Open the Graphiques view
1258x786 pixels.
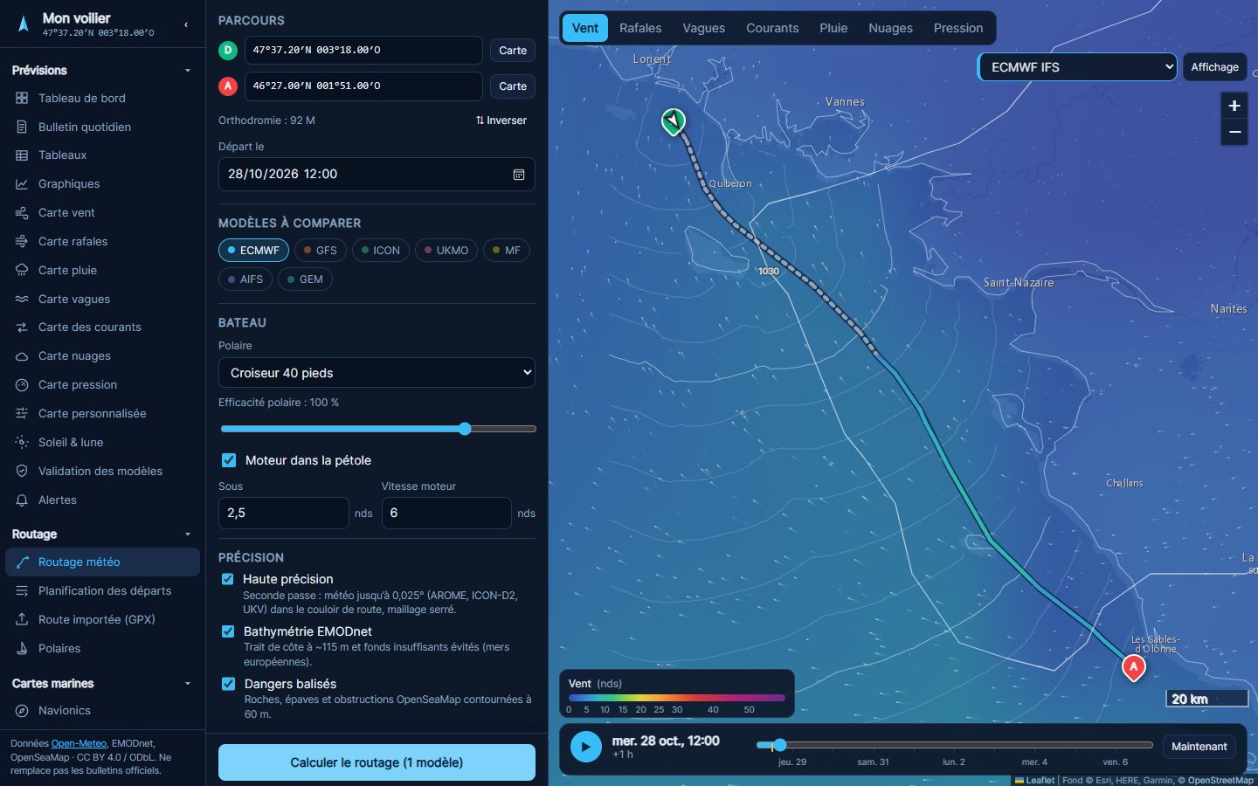[102, 183]
